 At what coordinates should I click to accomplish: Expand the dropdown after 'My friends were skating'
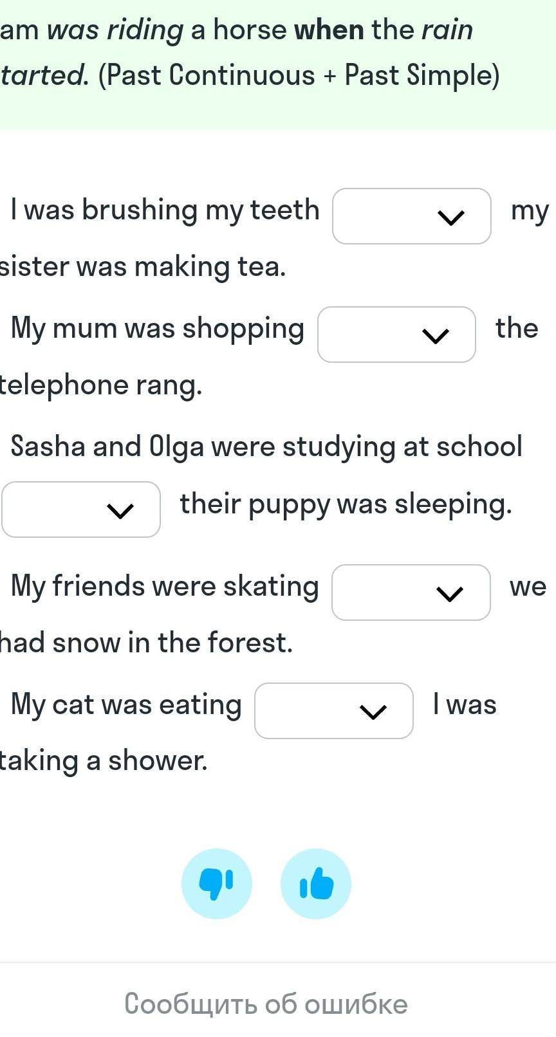point(411,592)
